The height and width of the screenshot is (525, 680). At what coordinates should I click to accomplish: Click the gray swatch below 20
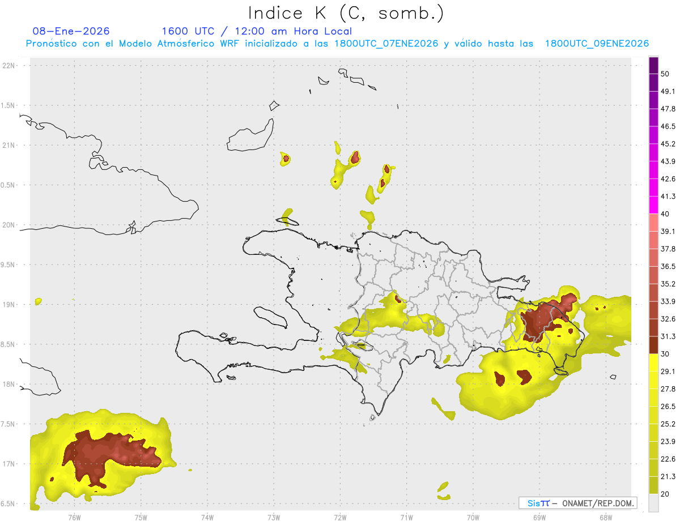[653, 502]
